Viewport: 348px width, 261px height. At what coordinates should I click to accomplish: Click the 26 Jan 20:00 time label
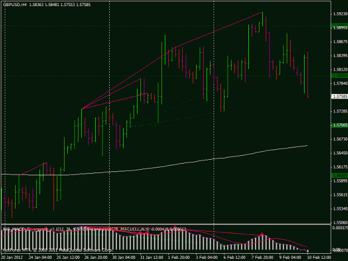click(96, 258)
